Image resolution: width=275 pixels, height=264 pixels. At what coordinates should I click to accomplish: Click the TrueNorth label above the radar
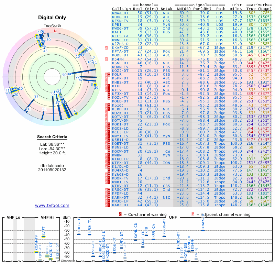coord(52,26)
